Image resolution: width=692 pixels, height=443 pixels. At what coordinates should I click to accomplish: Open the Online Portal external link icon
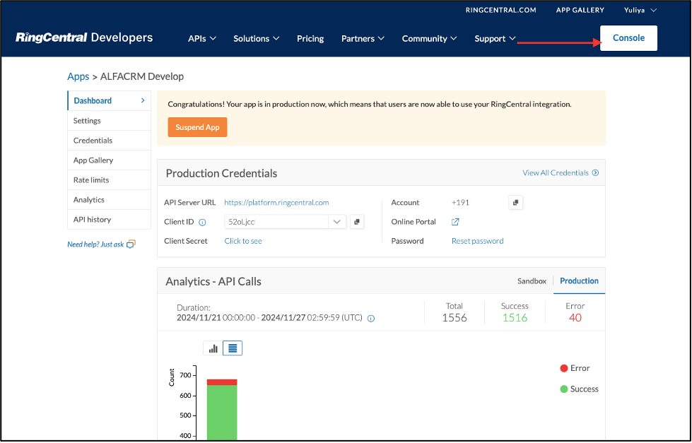(455, 222)
